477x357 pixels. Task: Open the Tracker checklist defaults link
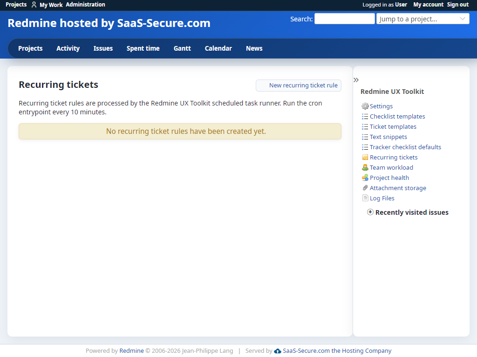[406, 147]
